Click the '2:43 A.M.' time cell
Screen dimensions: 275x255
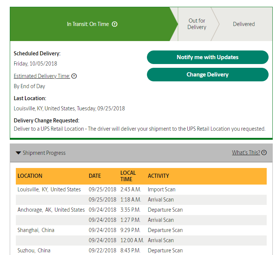click(131, 189)
